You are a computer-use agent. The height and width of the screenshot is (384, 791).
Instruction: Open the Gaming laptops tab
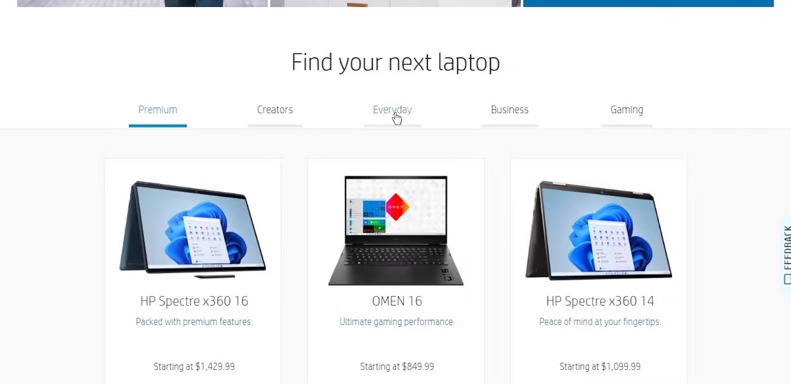coord(627,110)
